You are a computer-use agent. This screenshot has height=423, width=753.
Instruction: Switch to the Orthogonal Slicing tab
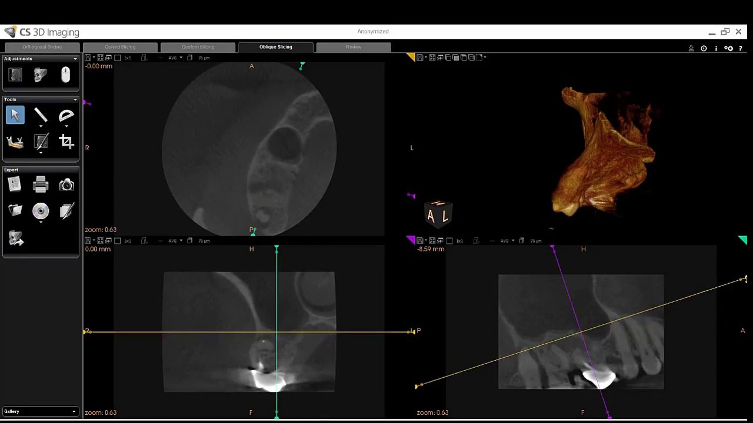(42, 47)
